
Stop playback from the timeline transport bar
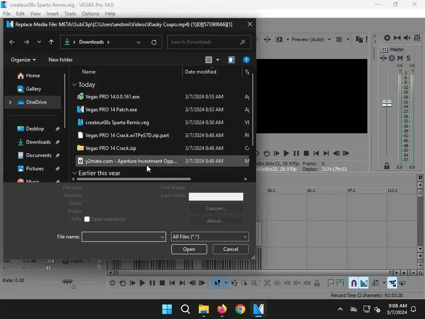click(162, 283)
